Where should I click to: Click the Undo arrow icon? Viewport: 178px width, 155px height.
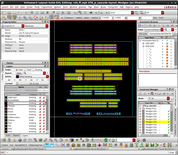point(21,13)
